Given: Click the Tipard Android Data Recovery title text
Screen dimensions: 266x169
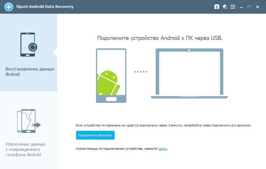Looking at the screenshot, I should 44,7.
